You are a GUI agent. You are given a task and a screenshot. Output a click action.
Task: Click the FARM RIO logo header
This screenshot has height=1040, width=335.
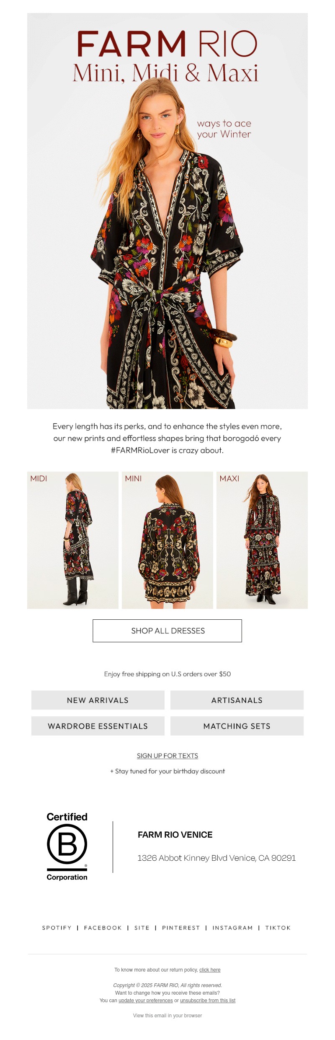pos(167,44)
